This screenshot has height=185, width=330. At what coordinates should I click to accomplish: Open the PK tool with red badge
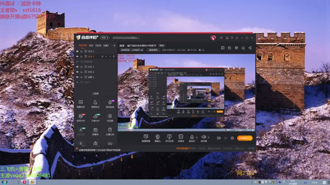[x=80, y=118]
